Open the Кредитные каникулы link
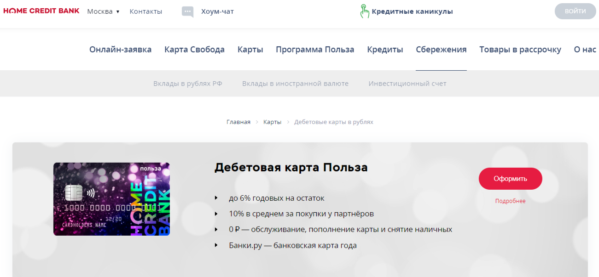 pyautogui.click(x=412, y=11)
